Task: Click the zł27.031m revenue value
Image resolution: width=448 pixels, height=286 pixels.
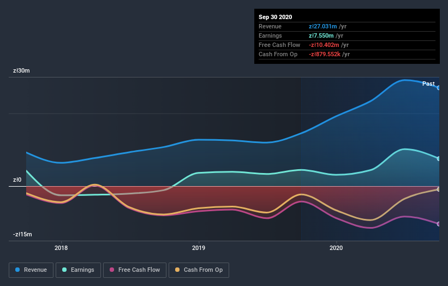Action: click(323, 26)
